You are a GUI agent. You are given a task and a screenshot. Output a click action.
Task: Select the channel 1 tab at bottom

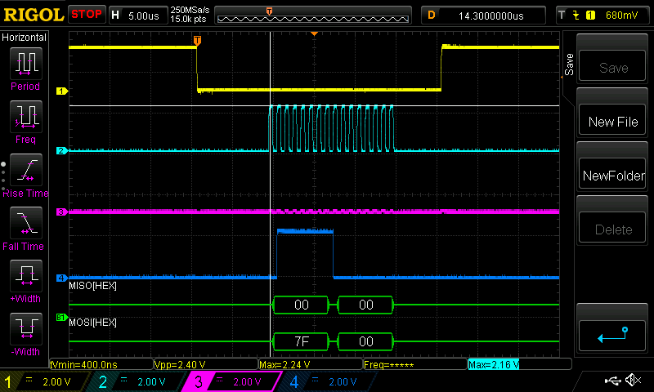point(44,381)
